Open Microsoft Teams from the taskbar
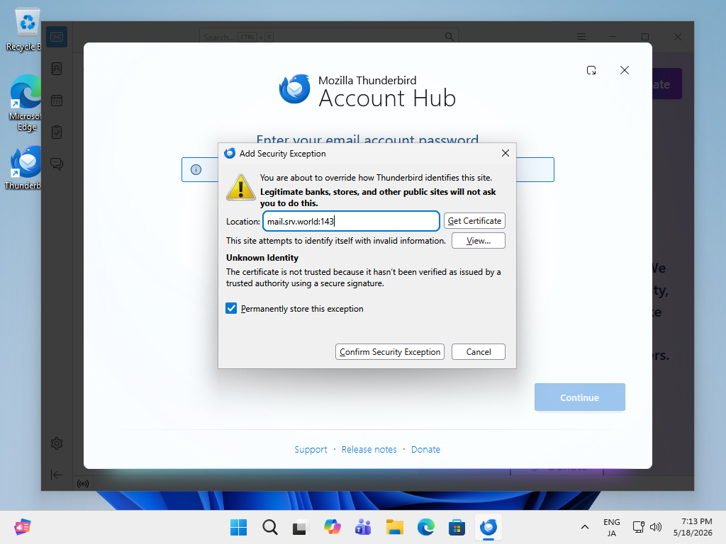The width and height of the screenshot is (726, 544). (x=363, y=527)
